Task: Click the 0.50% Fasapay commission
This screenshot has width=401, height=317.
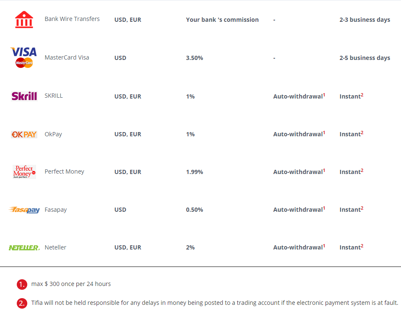Action: pos(195,210)
